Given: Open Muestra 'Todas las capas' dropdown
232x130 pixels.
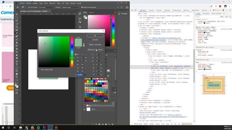Looking at the screenshot, I should point(70,7).
